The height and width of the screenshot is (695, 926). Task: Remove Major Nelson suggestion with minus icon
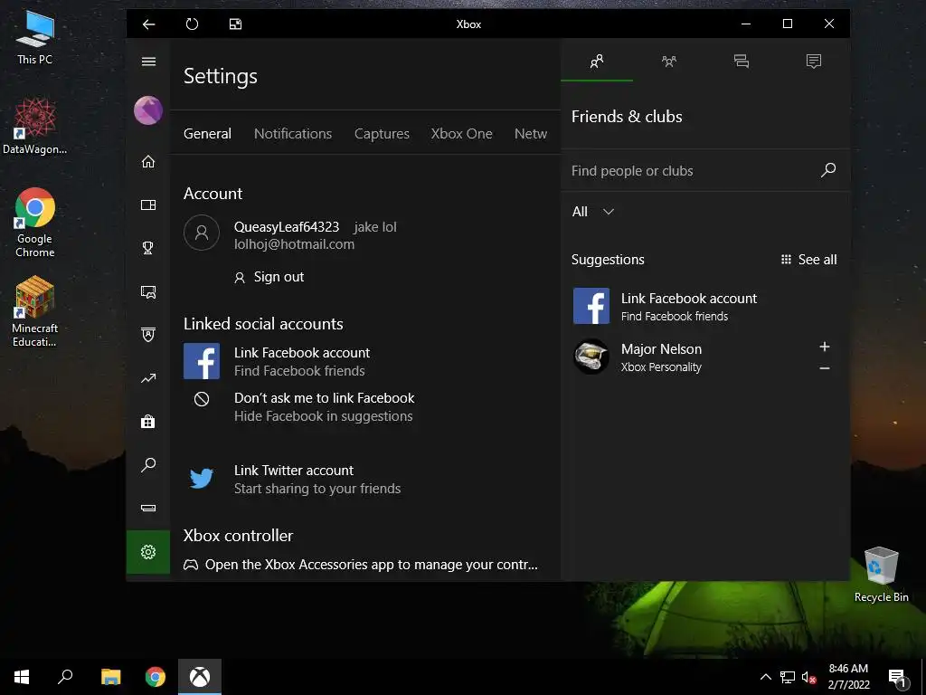click(x=825, y=368)
